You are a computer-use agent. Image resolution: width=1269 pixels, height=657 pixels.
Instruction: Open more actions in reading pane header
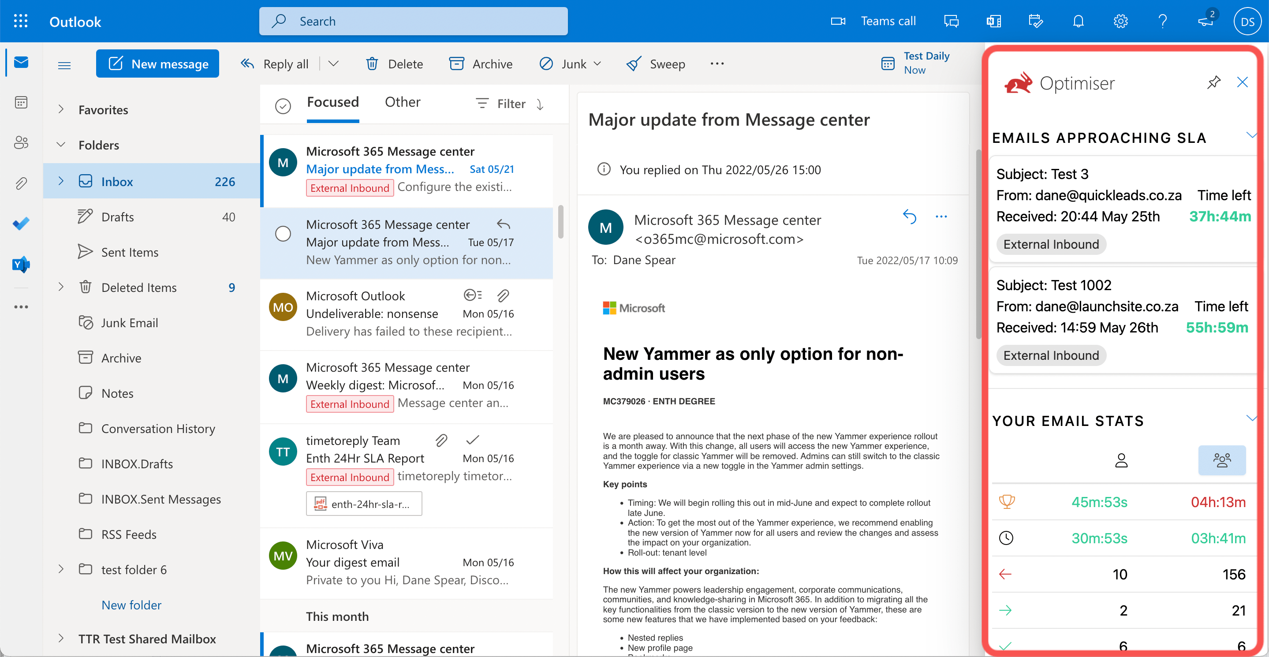point(941,216)
